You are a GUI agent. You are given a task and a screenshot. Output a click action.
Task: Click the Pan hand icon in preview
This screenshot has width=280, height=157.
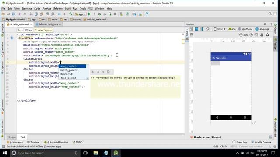pos(262,35)
